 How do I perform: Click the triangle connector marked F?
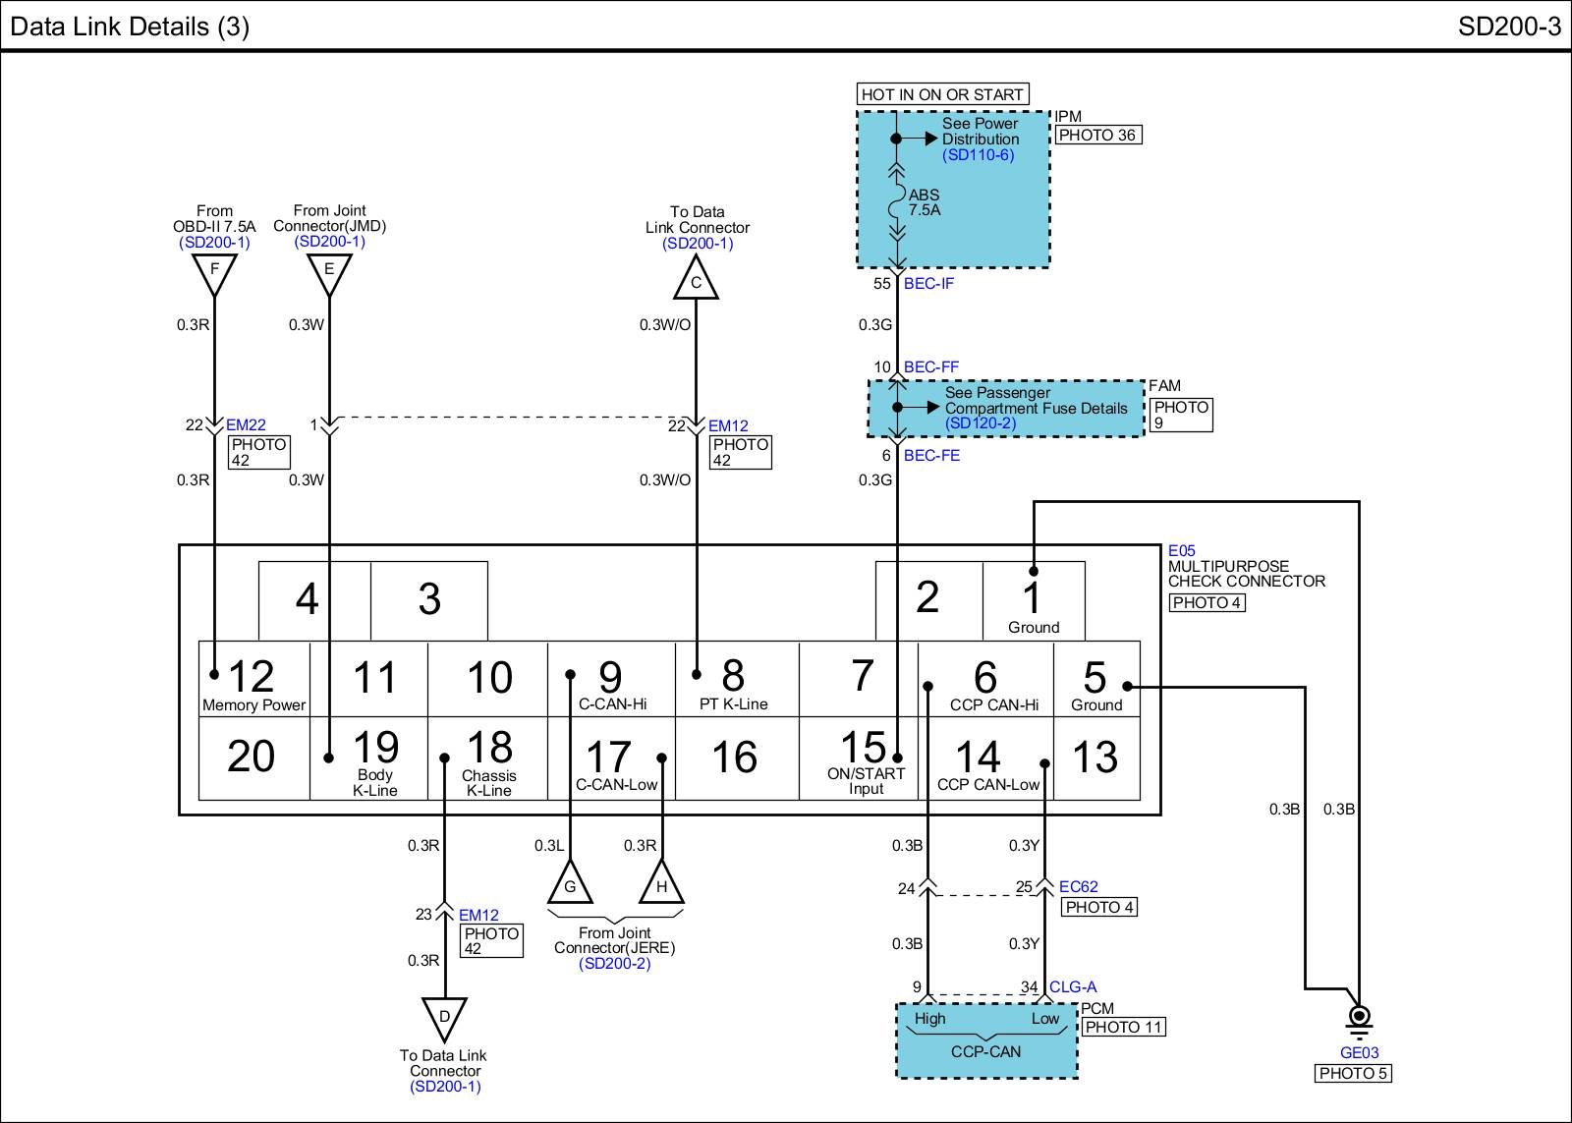pyautogui.click(x=214, y=273)
